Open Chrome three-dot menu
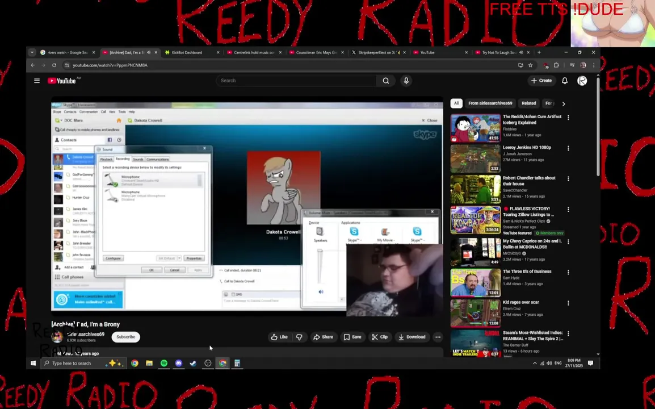This screenshot has width=655, height=409. pos(594,65)
